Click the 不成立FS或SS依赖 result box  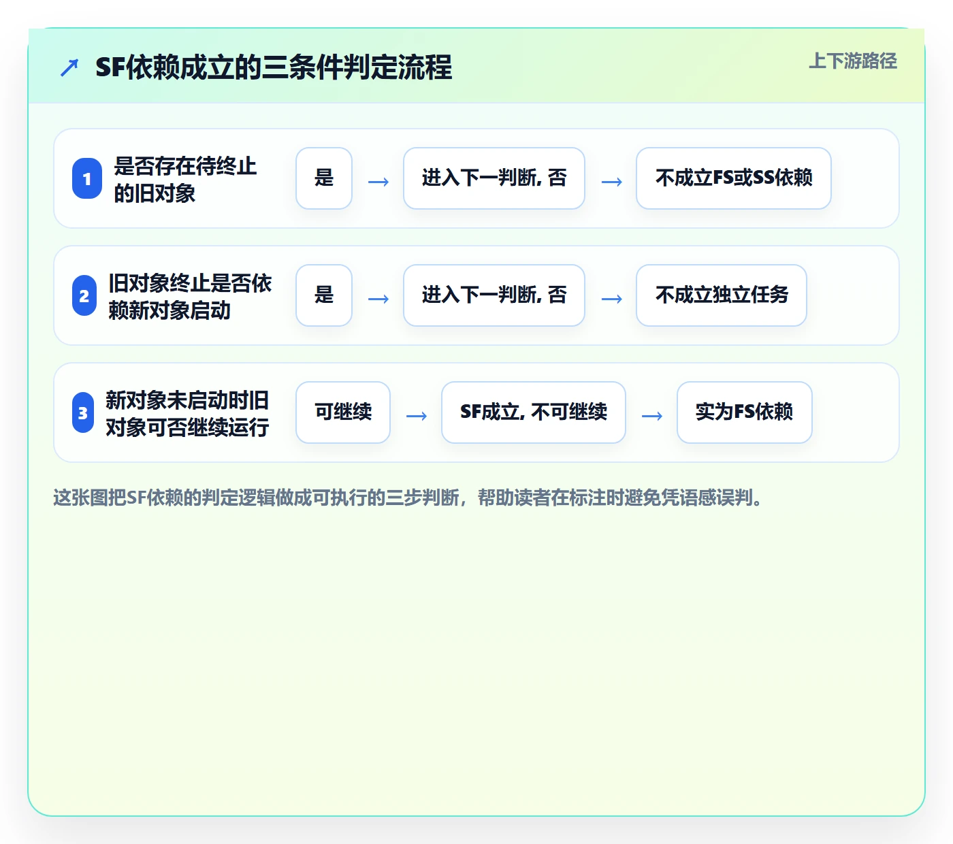tap(734, 178)
